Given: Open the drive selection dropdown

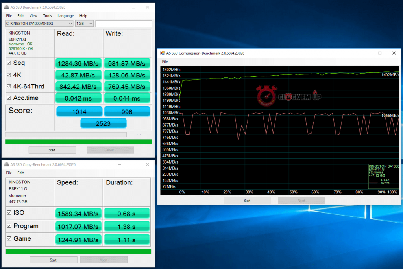Looking at the screenshot, I should (39, 24).
